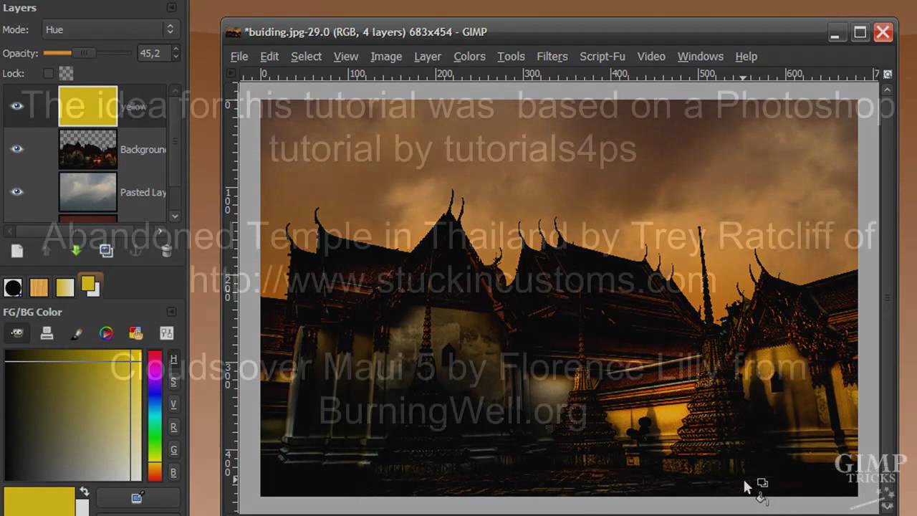Select the S saturation radio button
The image size is (917, 516).
tap(173, 382)
